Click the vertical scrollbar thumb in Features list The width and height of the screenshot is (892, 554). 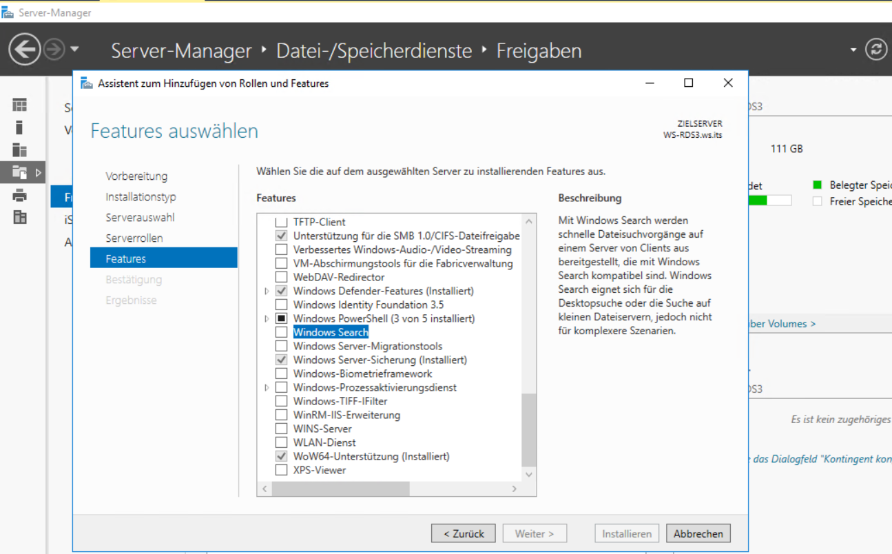click(x=528, y=430)
